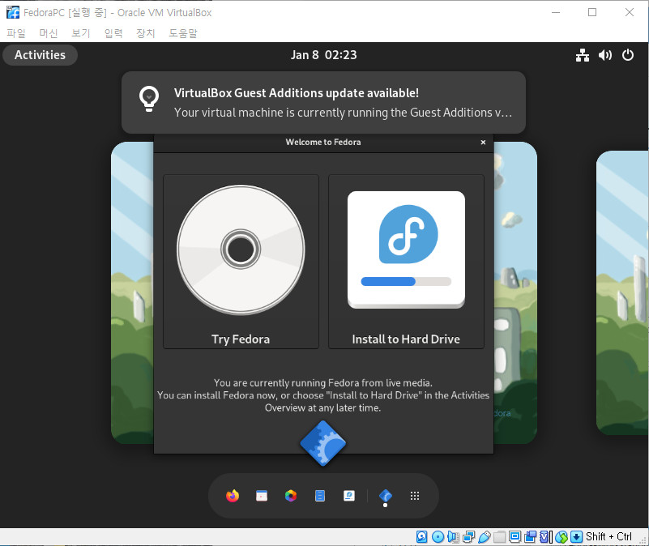Select the second workspace thumbnail on right
649x546 pixels.
coord(622,292)
